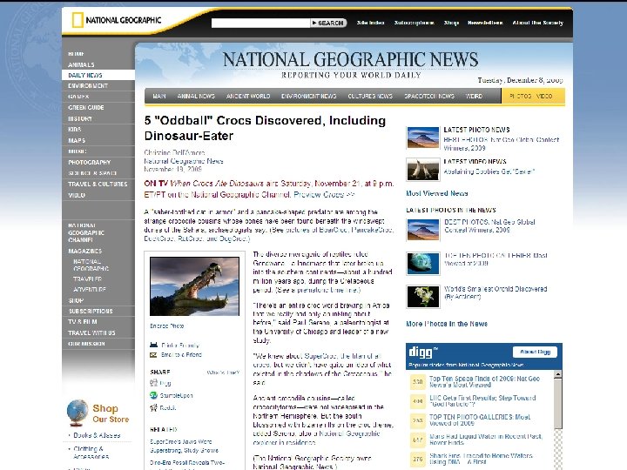Open Clothing & Accessories shop link
627x470 pixels.
[x=91, y=453]
